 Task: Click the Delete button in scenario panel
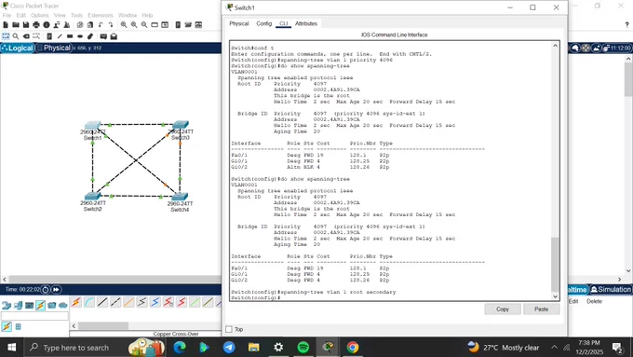coord(594,302)
